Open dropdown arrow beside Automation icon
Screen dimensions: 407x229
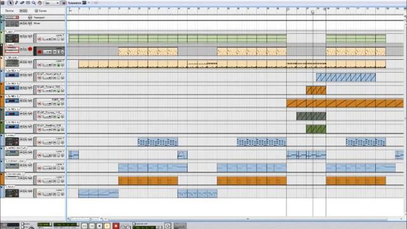click(89, 3)
